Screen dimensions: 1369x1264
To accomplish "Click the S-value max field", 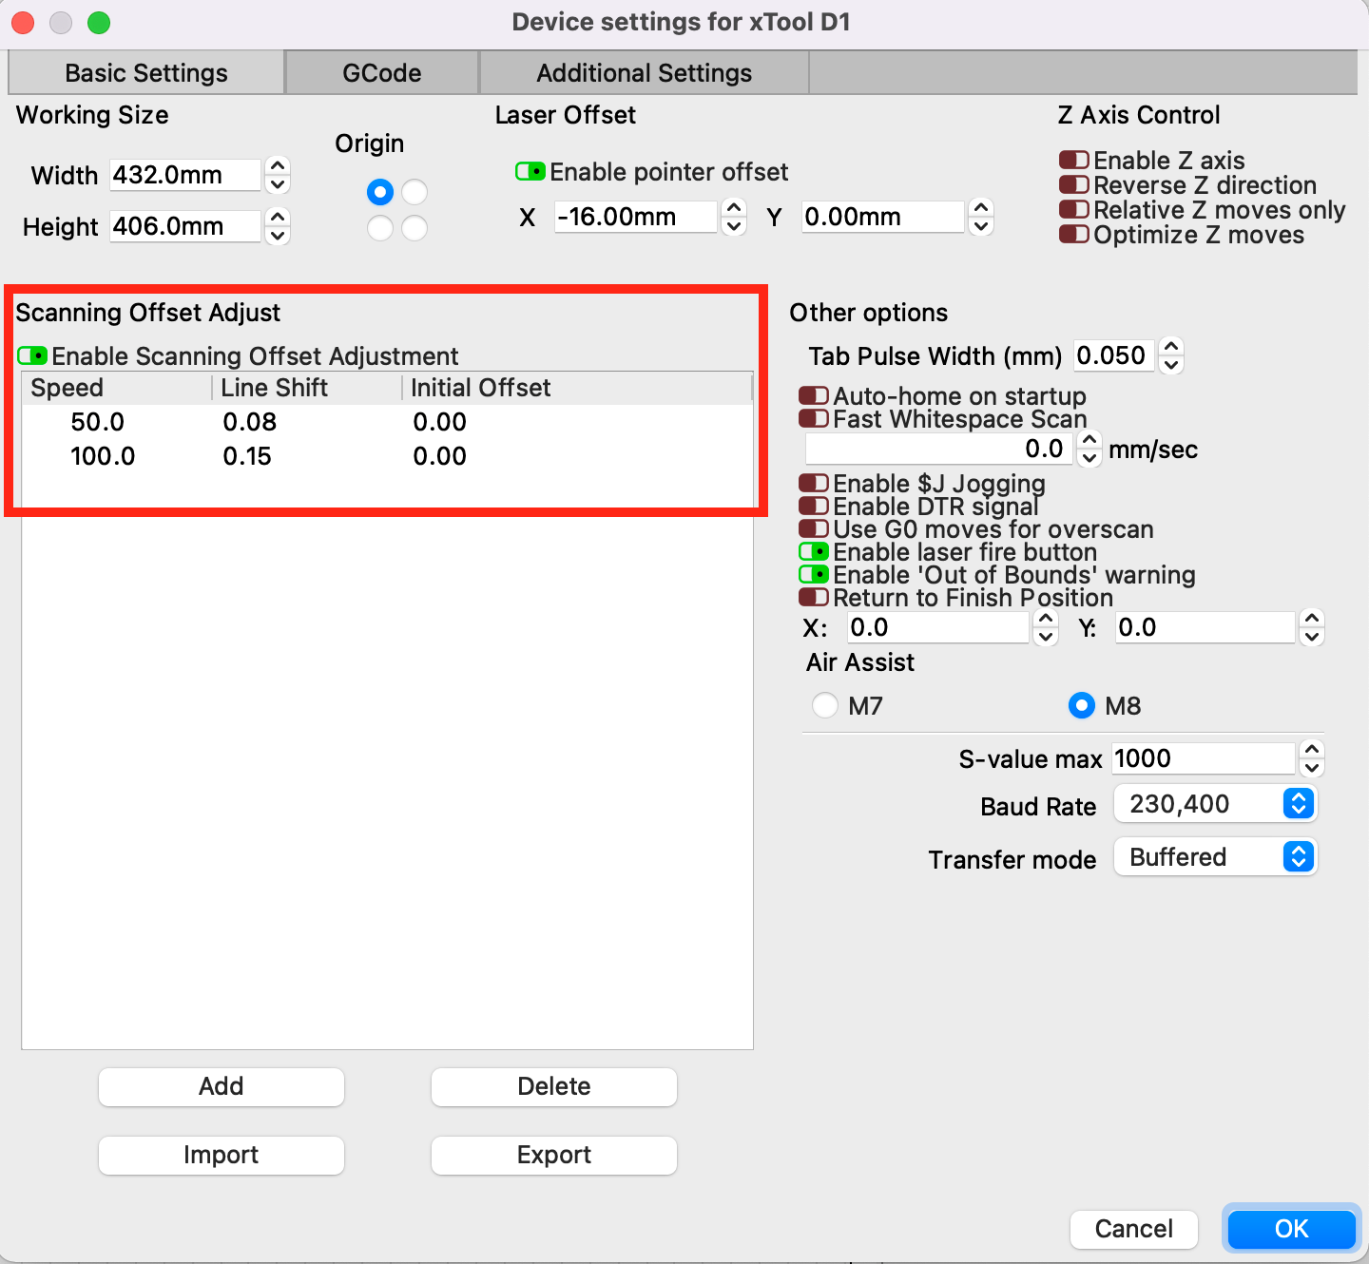I will point(1204,758).
